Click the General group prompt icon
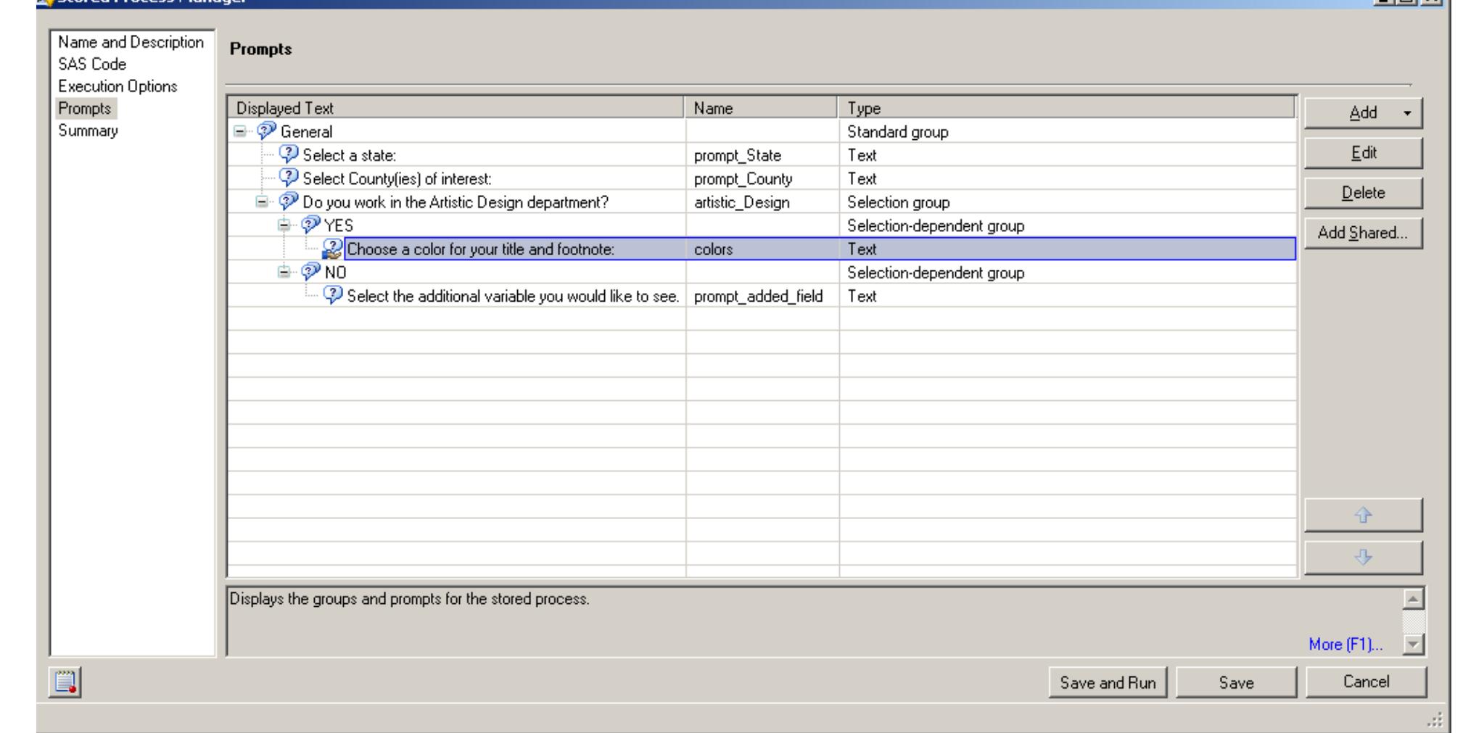The image size is (1463, 733). pos(267,131)
